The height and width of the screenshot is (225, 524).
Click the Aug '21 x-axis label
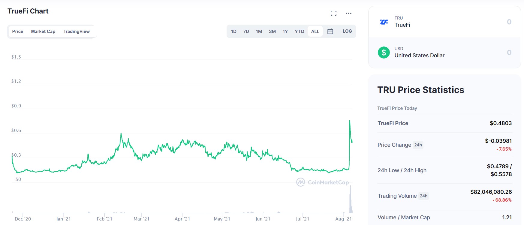(x=343, y=219)
